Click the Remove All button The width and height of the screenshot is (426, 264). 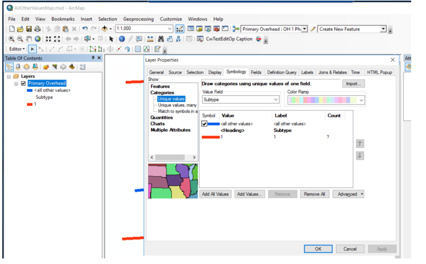[314, 194]
